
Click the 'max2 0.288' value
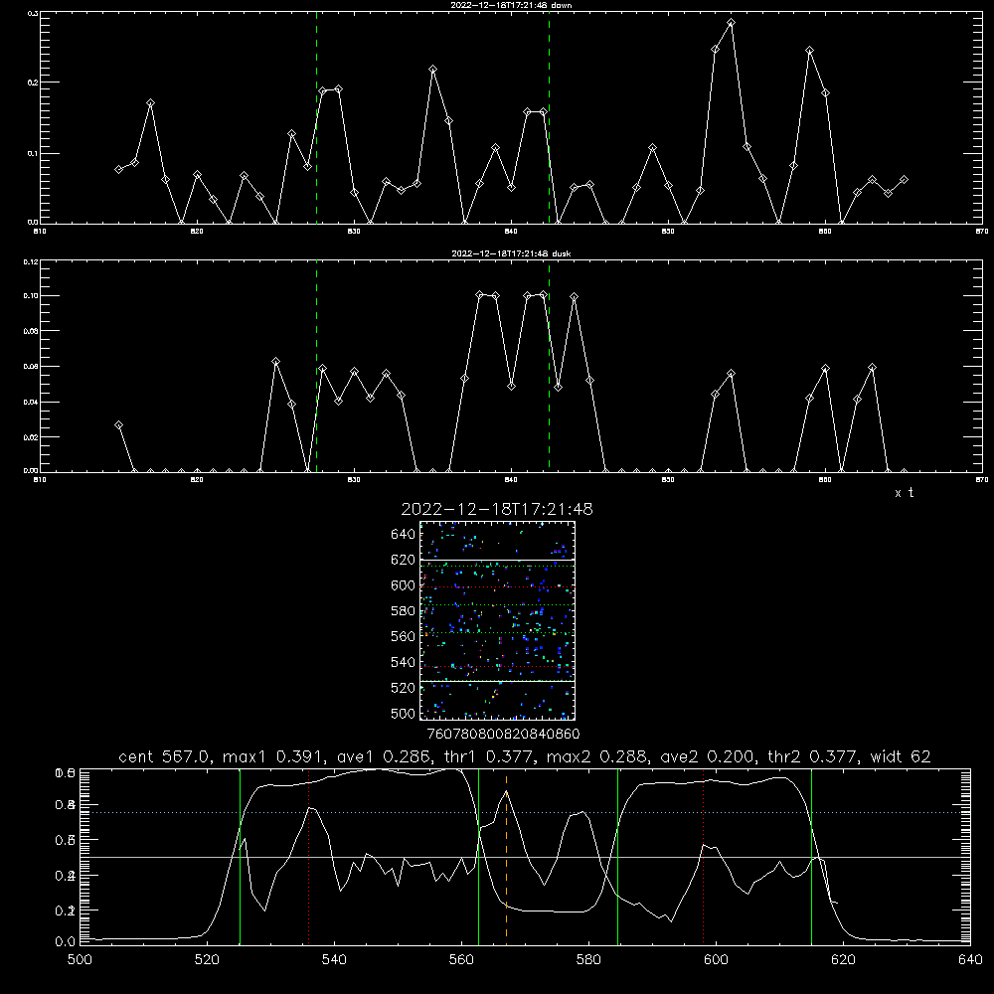[597, 756]
